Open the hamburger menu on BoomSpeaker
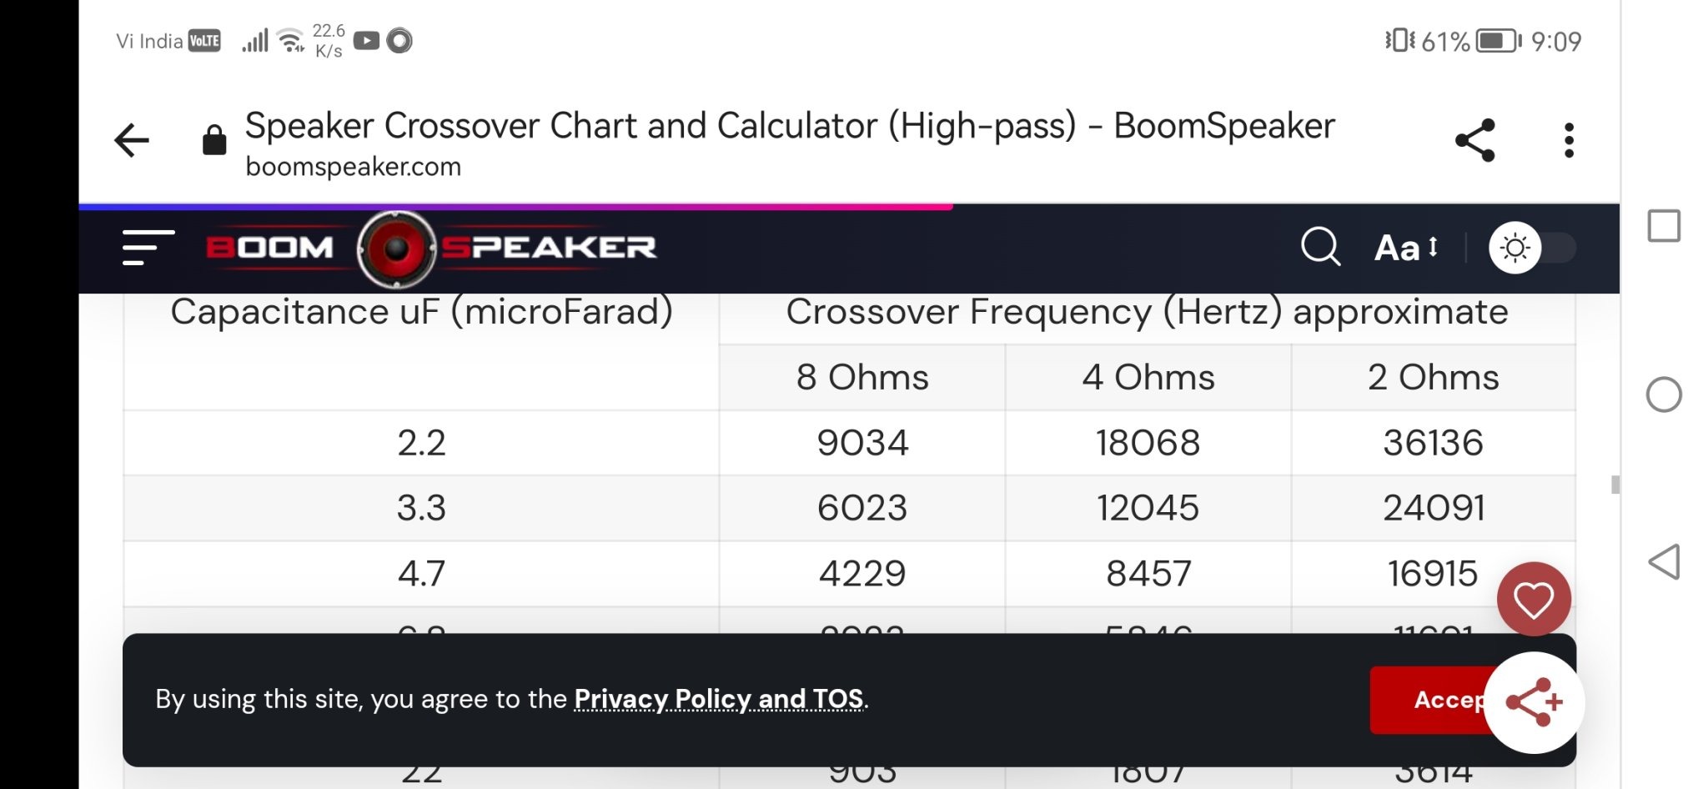Viewport: 1708px width, 789px height. [148, 248]
